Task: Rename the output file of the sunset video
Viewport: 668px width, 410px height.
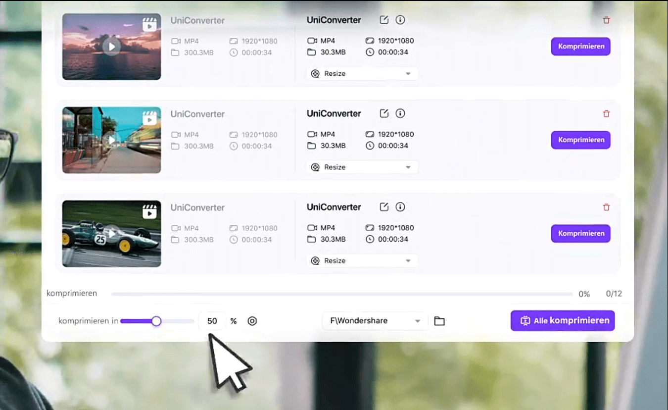Action: click(384, 20)
